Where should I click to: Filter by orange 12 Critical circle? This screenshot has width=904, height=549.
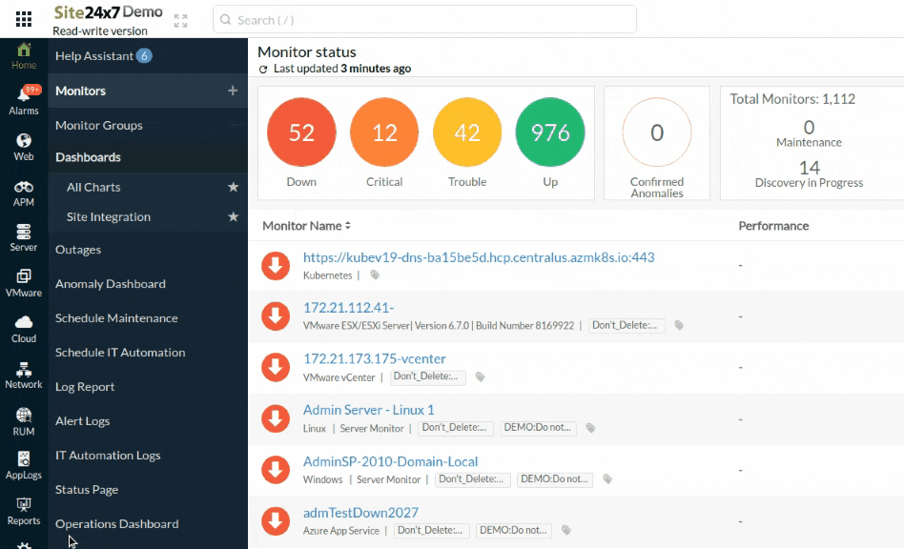[x=384, y=132]
